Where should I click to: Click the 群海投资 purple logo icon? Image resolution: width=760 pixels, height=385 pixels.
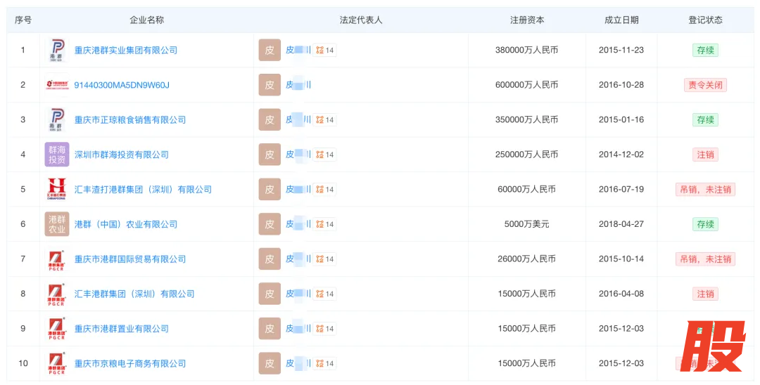click(57, 155)
